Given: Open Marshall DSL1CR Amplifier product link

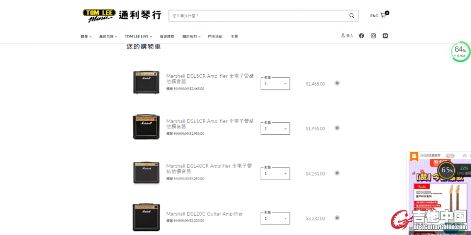Looking at the screenshot, I should point(210,124).
